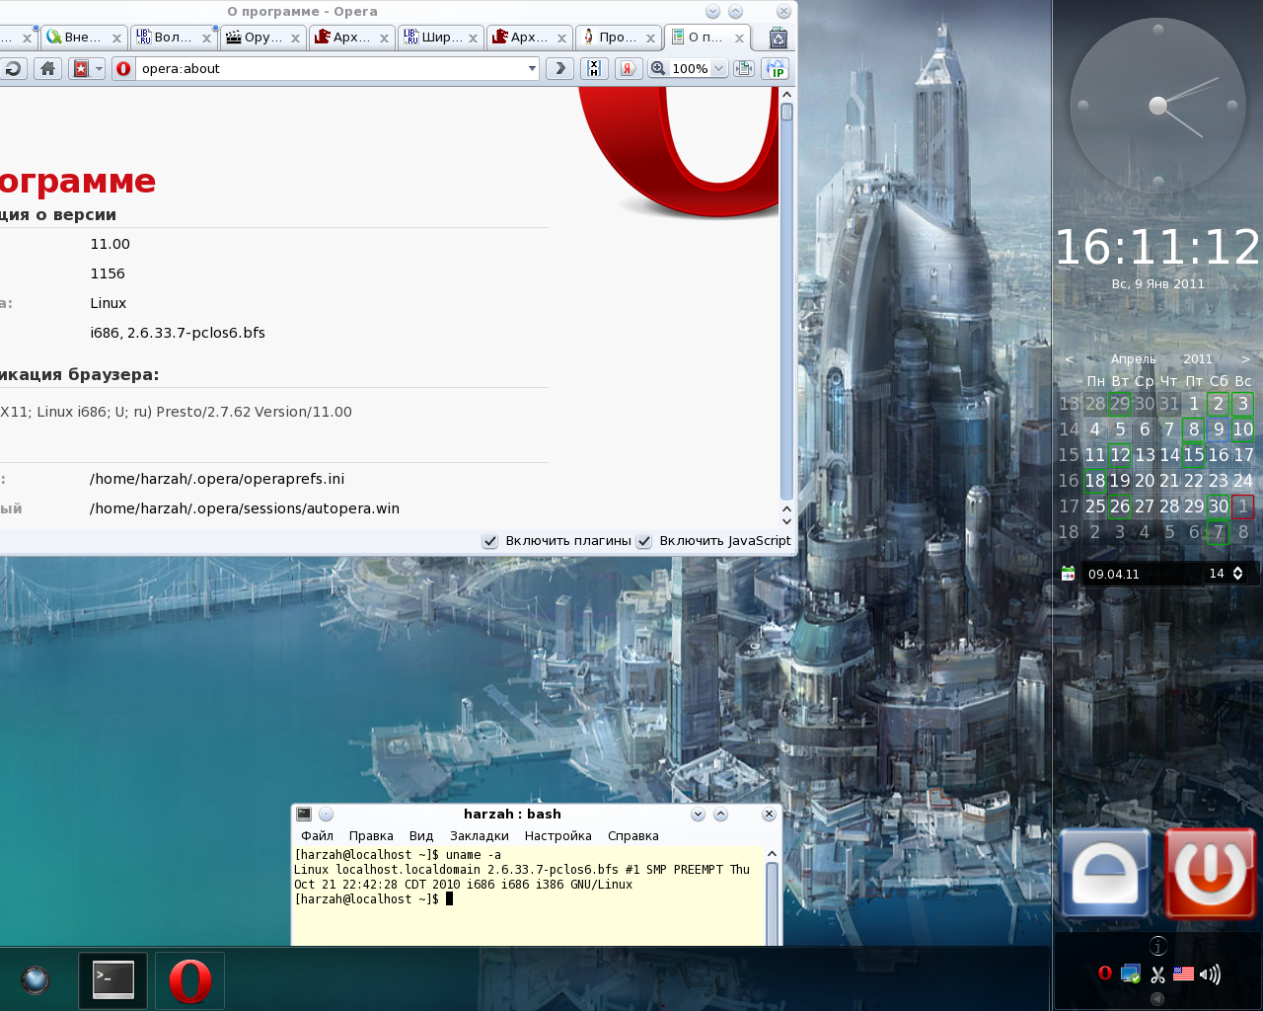Click the magnifier zoom icon in Opera toolbar
The image size is (1263, 1011).
point(658,68)
